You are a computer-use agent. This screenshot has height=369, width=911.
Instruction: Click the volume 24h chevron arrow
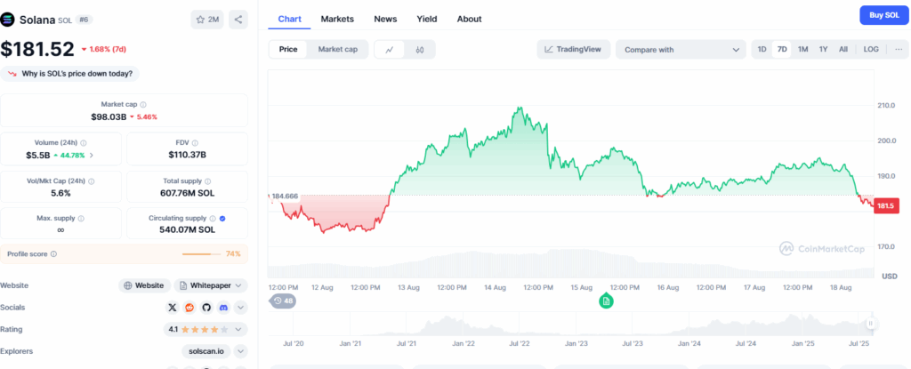91,155
